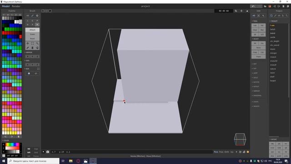Expand the REPEAT section

pyautogui.click(x=256, y=87)
